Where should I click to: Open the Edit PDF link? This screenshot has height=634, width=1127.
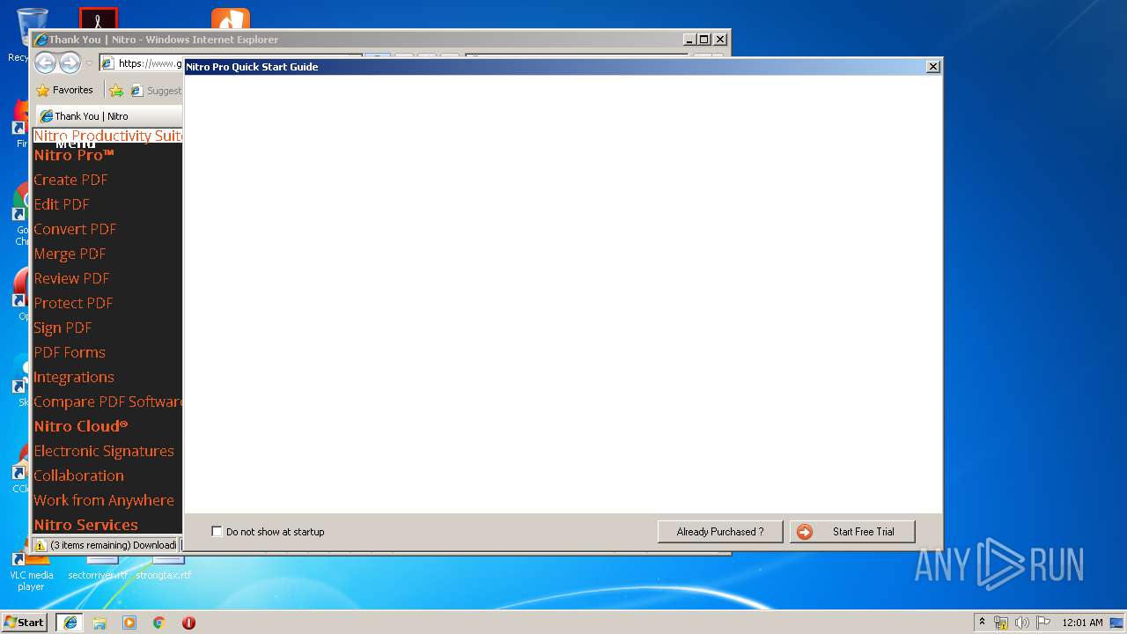pyautogui.click(x=62, y=204)
